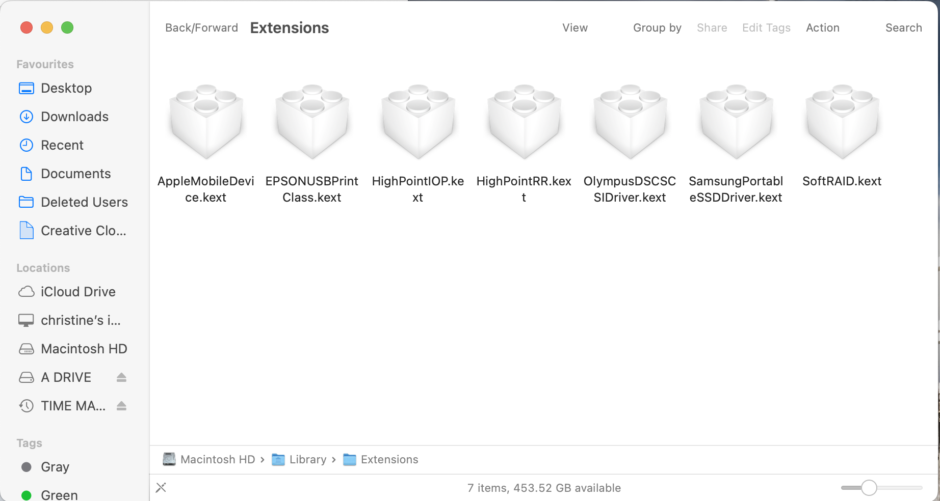Click the HighPointRR.kext file name
Screen dimensions: 940x501
(524, 189)
